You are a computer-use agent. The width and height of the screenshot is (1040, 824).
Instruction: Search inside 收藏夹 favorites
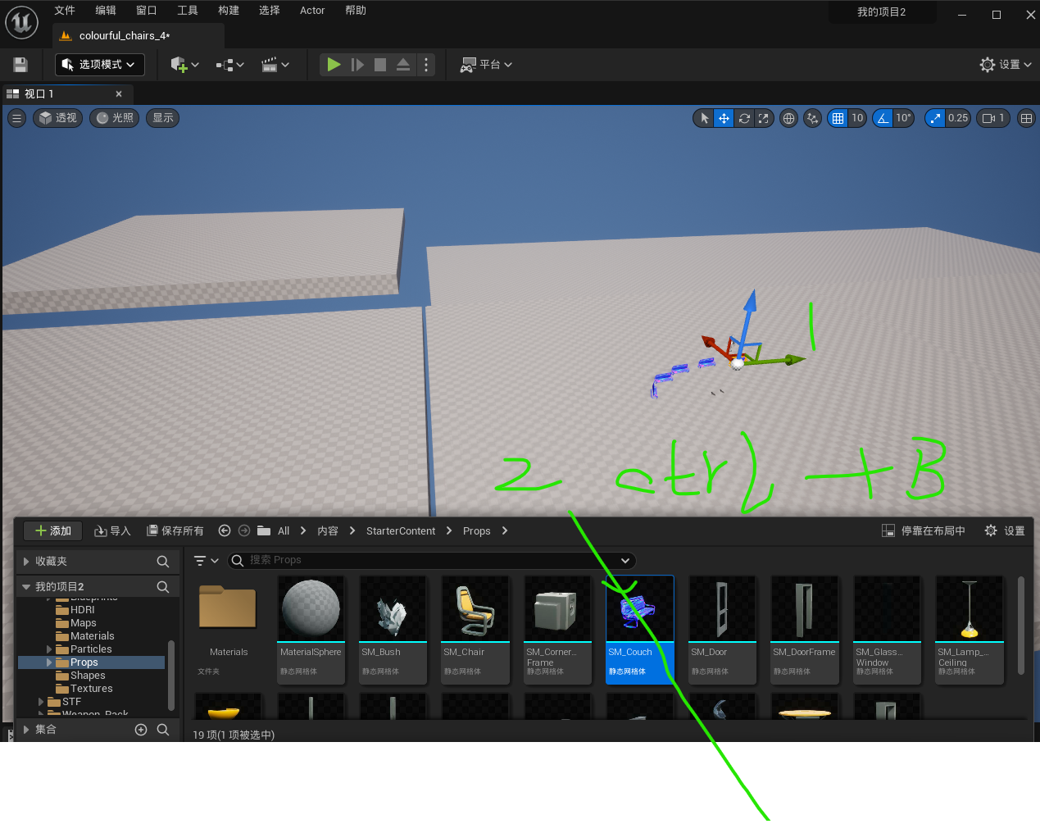[163, 562]
